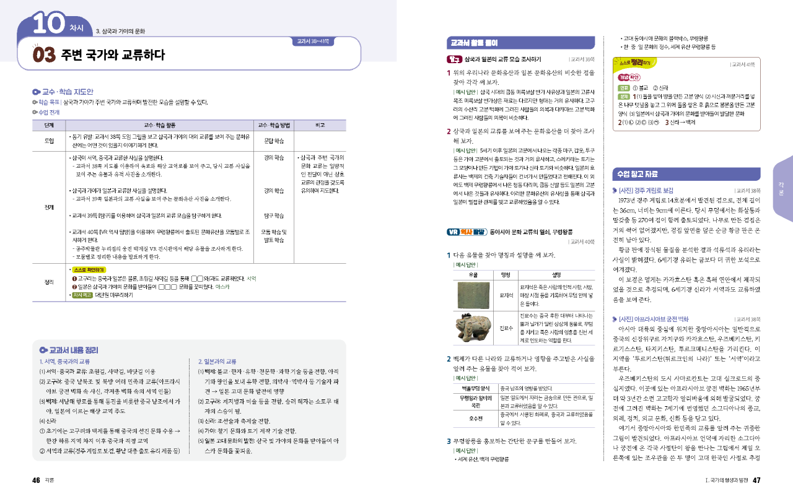Click the three blank boxes before 문화를 꽃피웠다
This screenshot has width=793, height=504.
pos(168,287)
